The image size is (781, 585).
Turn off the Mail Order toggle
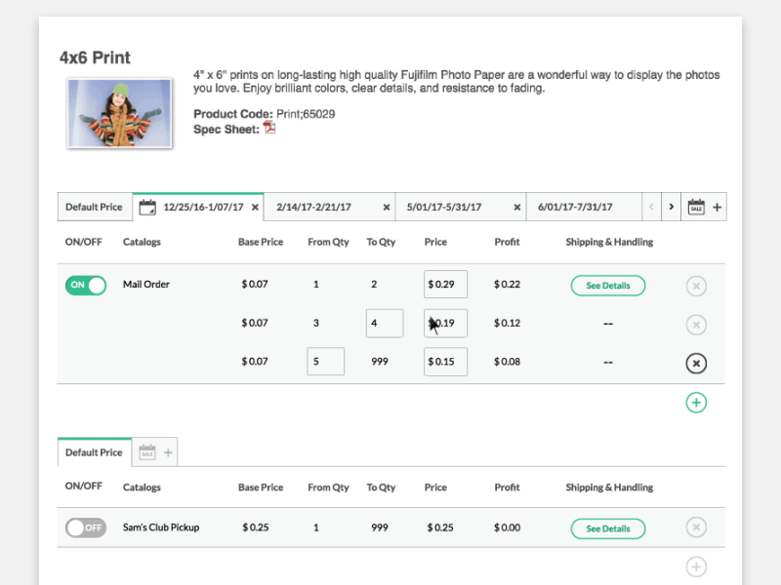pyautogui.click(x=86, y=285)
